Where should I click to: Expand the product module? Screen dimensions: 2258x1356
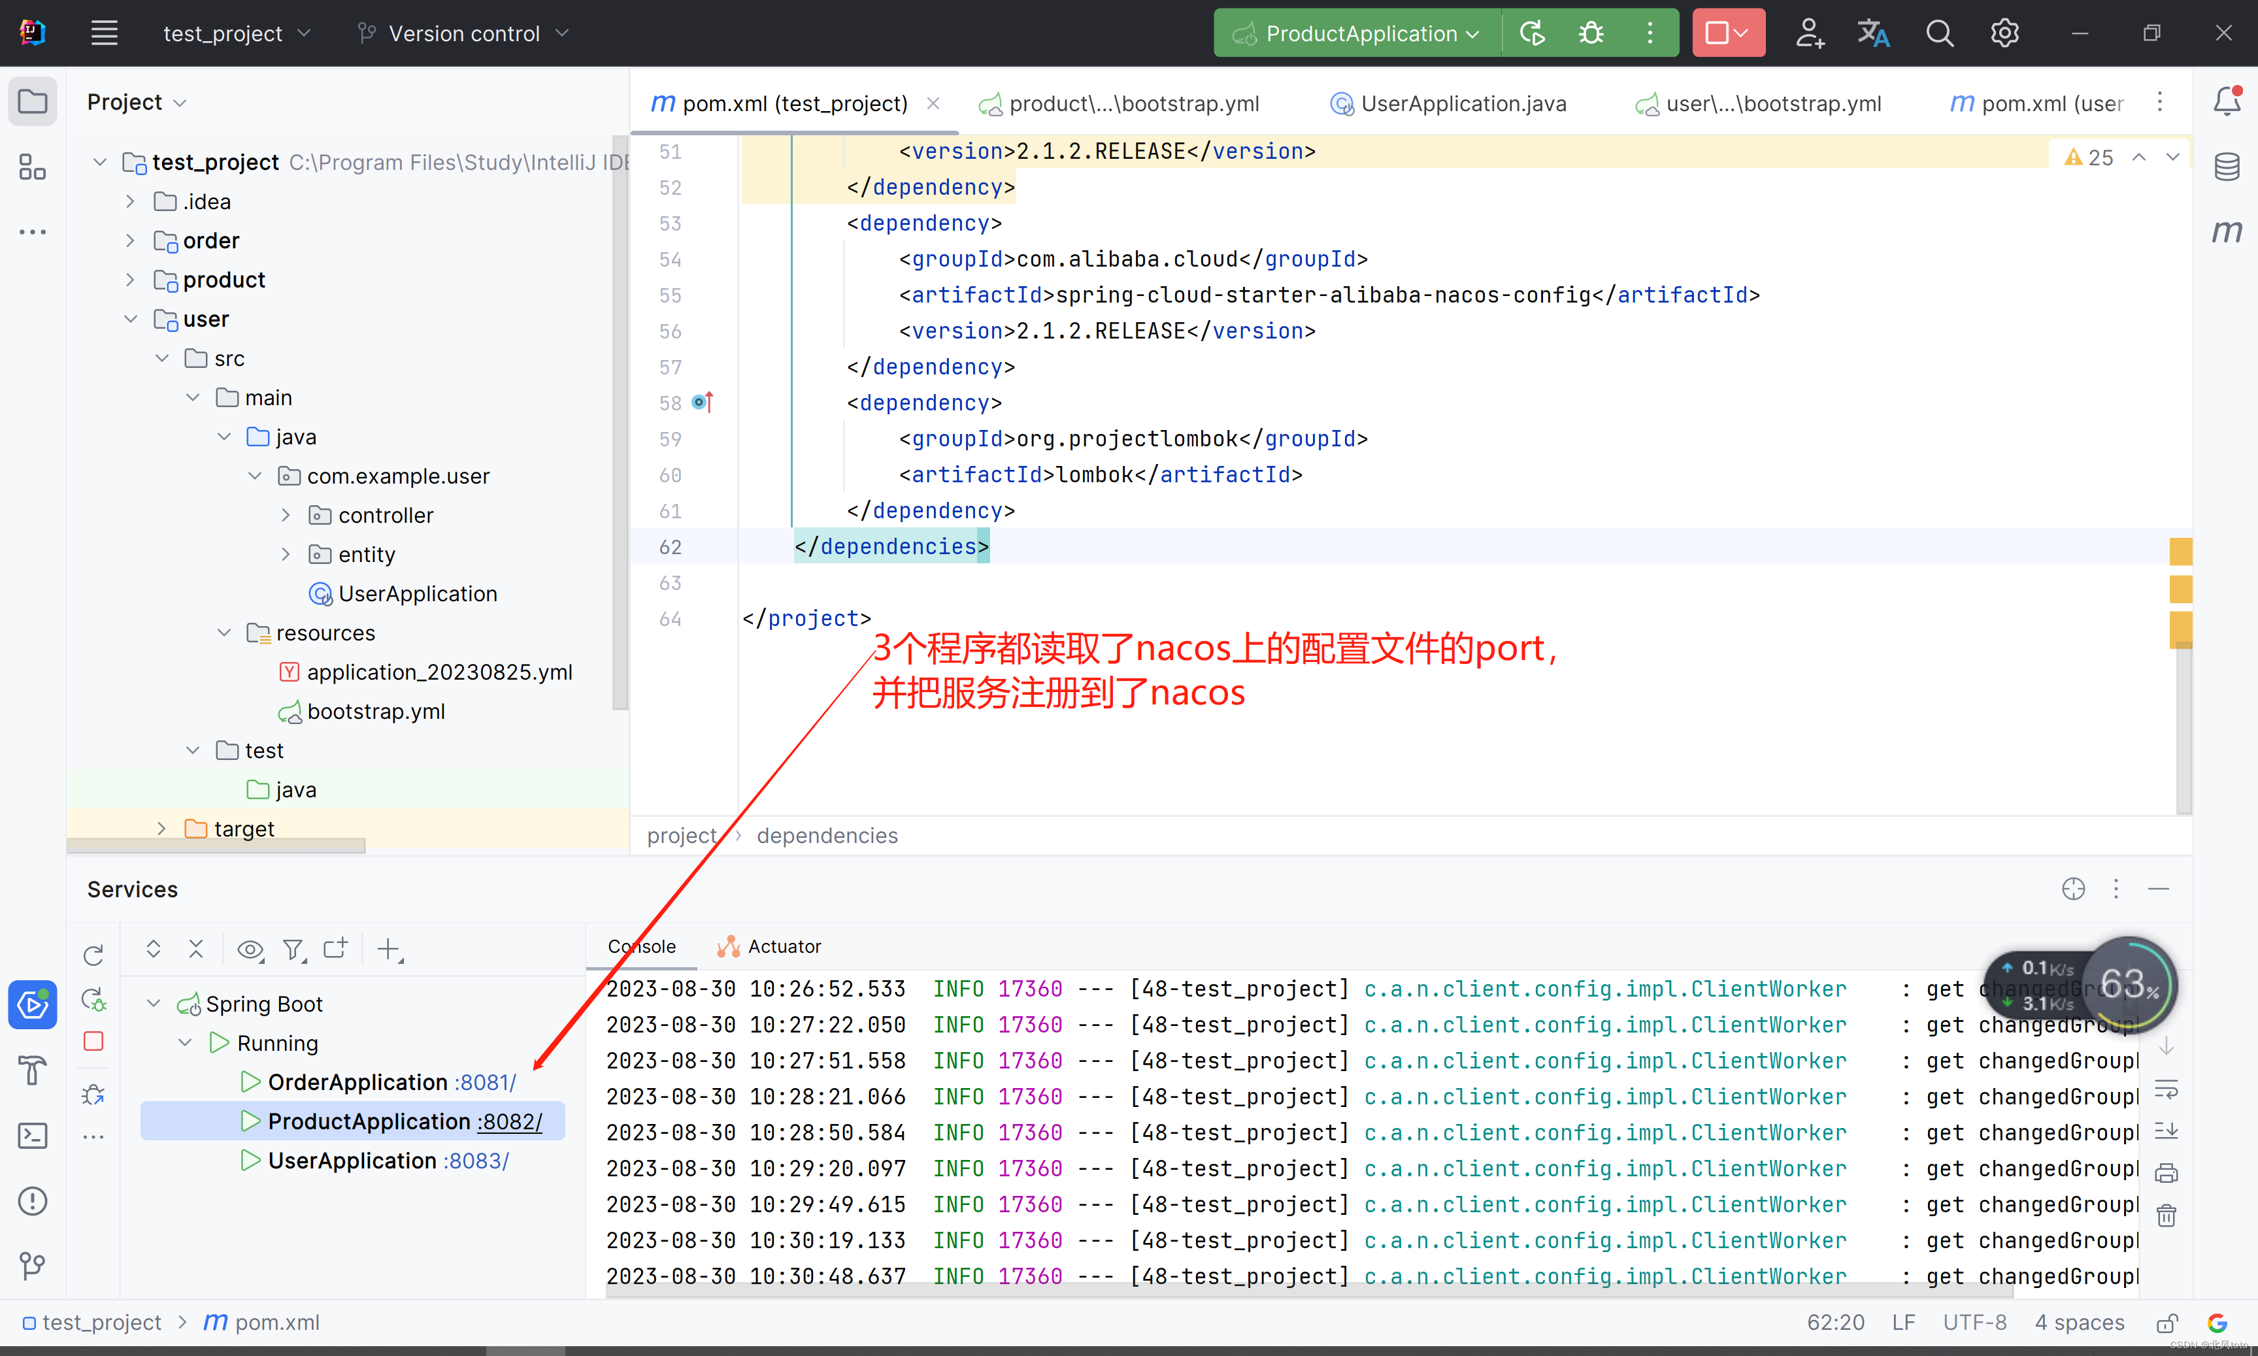pos(130,280)
